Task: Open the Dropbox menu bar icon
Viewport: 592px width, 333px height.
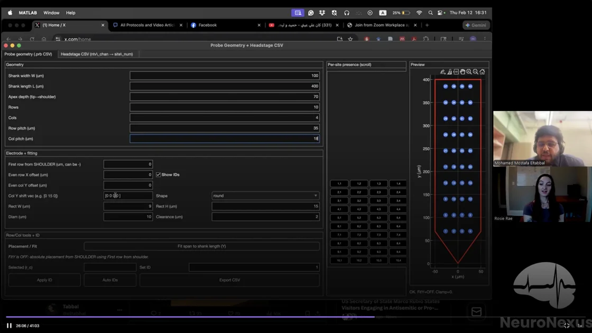Action: click(x=322, y=13)
